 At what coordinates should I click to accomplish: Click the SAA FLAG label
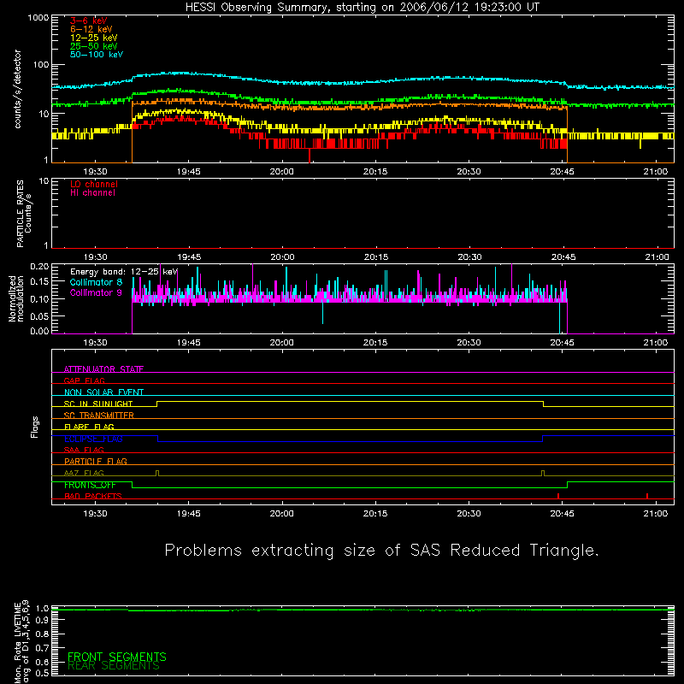coord(84,450)
